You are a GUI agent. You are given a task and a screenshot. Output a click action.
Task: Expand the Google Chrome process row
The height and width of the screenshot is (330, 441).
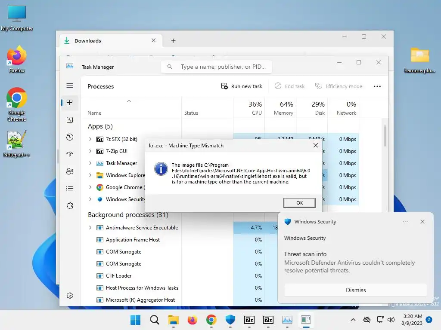90,187
